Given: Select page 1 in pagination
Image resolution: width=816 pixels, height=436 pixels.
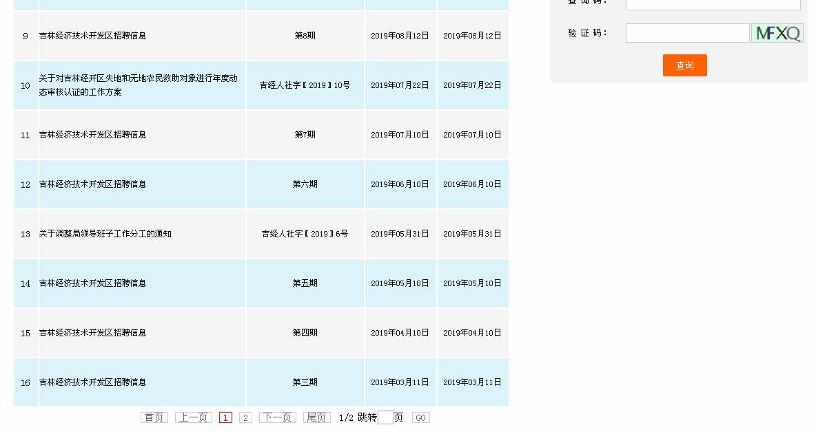Looking at the screenshot, I should click(x=225, y=417).
